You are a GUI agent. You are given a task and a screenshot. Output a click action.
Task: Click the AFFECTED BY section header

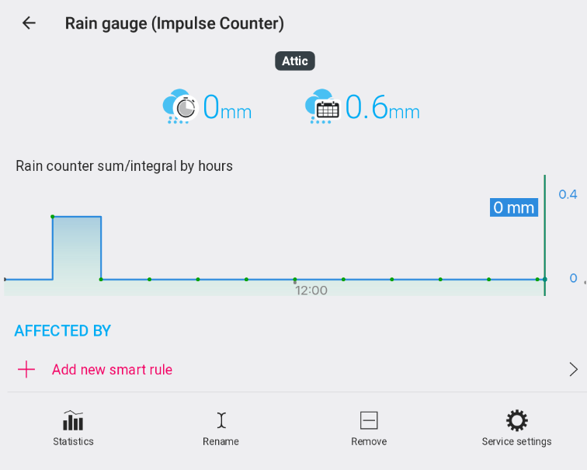pyautogui.click(x=63, y=331)
